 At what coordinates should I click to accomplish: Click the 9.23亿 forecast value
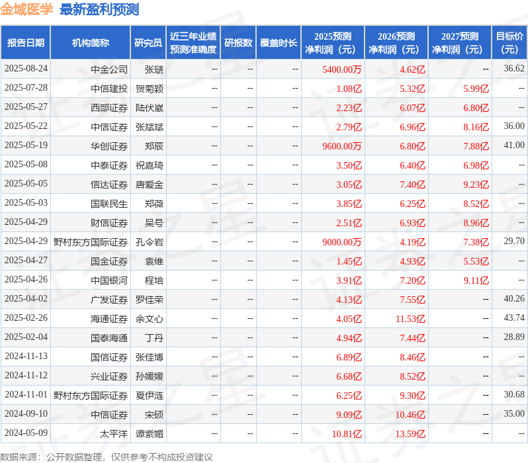coord(476,185)
